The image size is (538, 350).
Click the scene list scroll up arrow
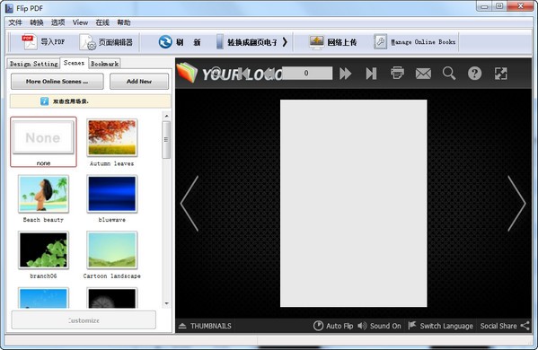[x=166, y=116]
